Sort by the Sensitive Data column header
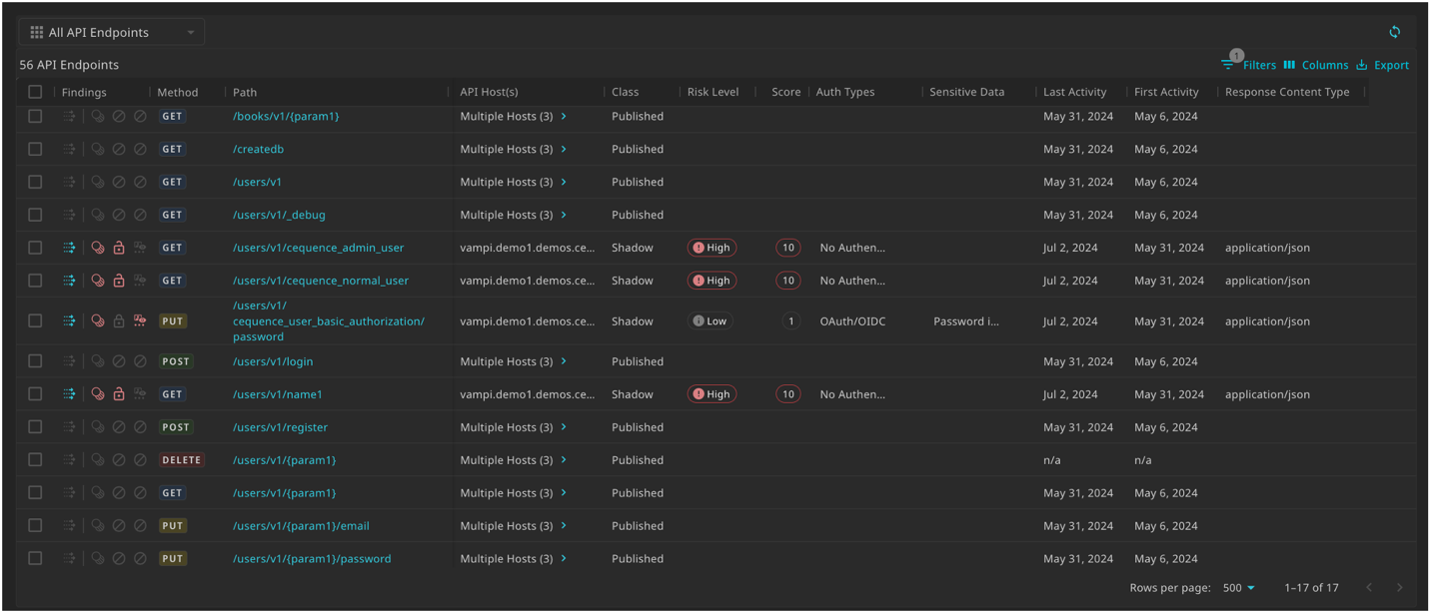The width and height of the screenshot is (1429, 613). tap(966, 92)
